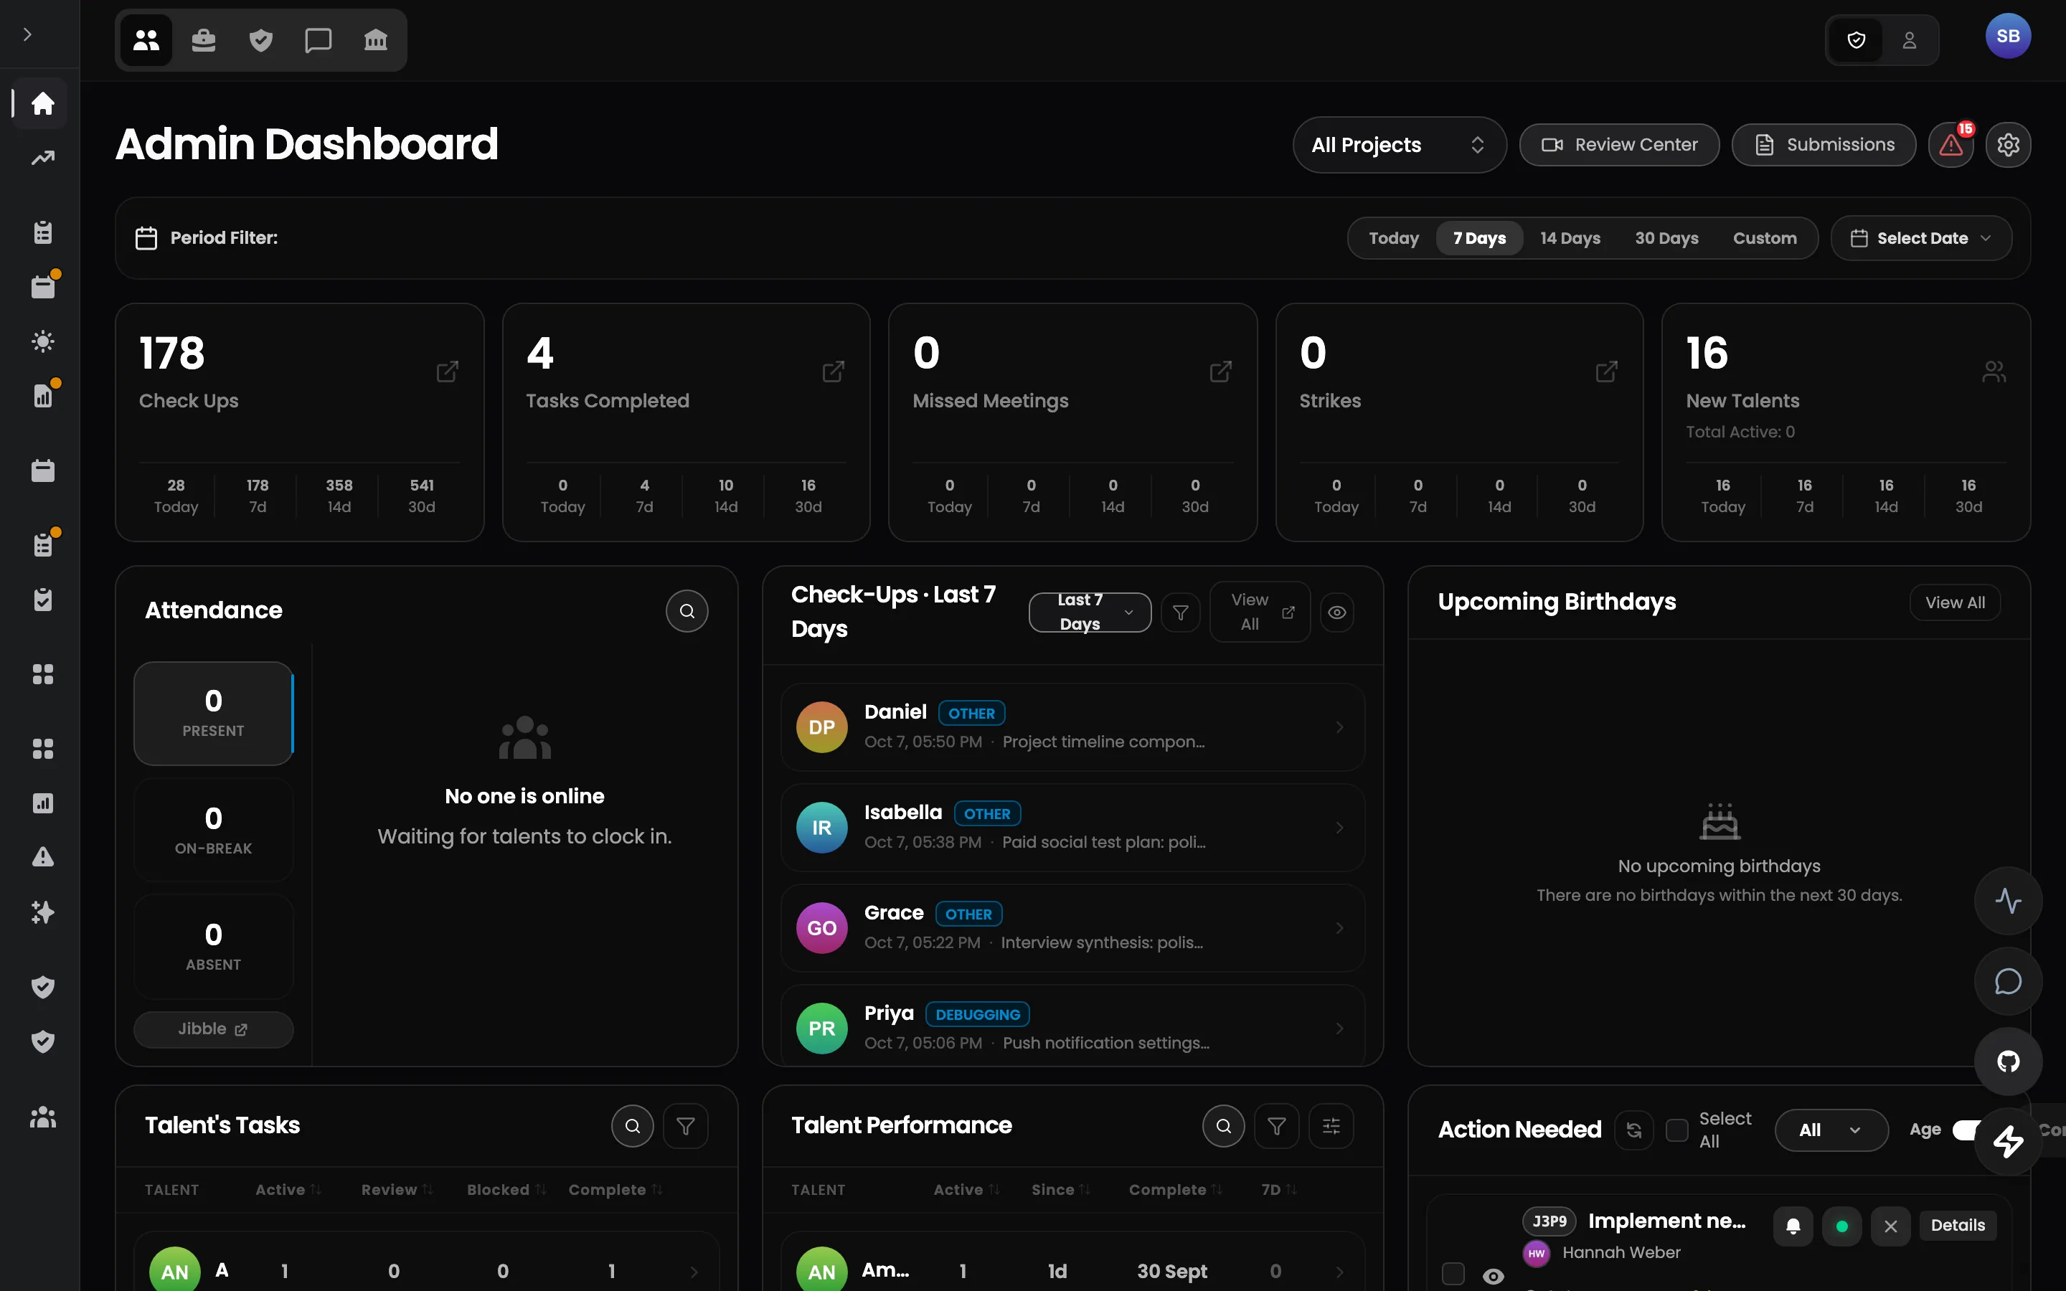
Task: Click the bank building icon in top bar
Action: click(x=376, y=40)
